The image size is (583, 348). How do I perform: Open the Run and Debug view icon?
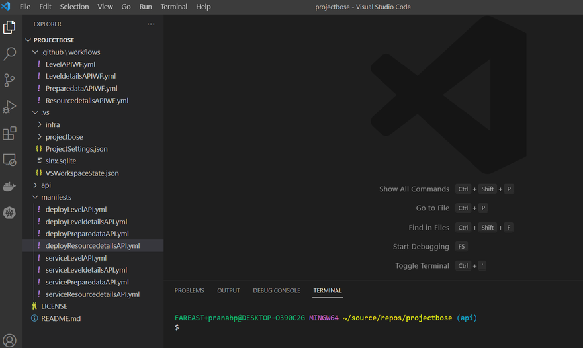(9, 107)
